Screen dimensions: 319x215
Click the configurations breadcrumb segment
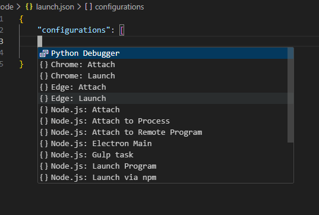click(119, 7)
